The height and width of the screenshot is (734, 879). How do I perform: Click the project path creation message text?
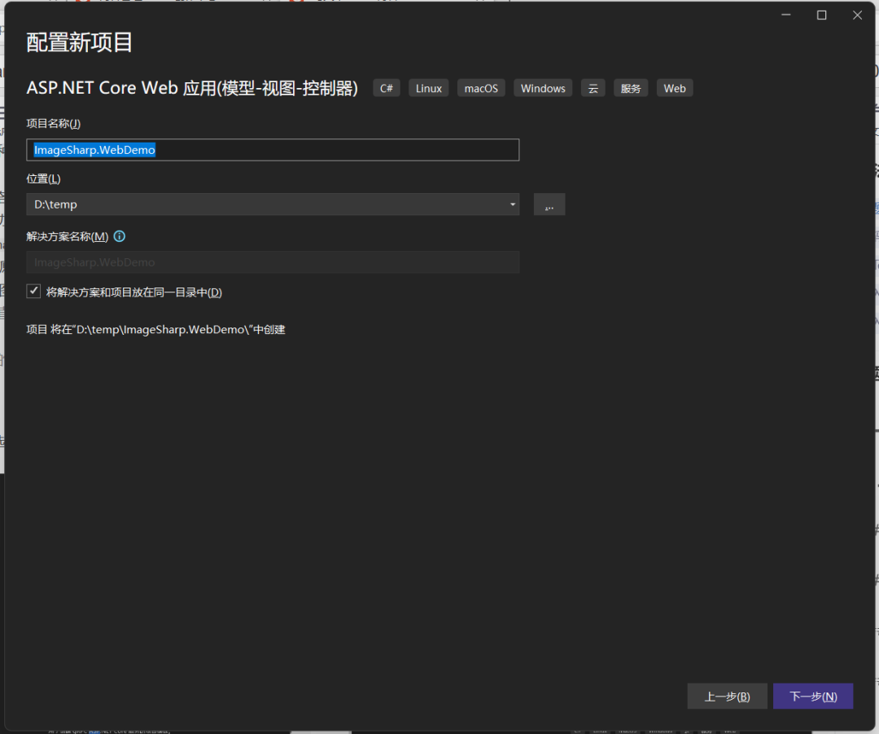[155, 329]
